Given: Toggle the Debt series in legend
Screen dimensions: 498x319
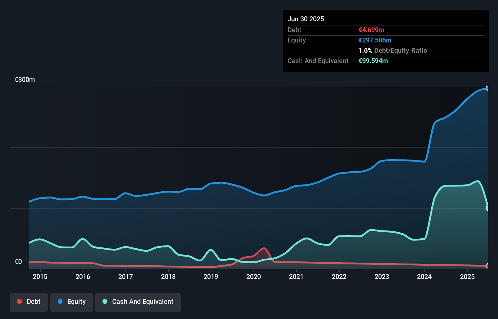Looking at the screenshot, I should [x=29, y=302].
